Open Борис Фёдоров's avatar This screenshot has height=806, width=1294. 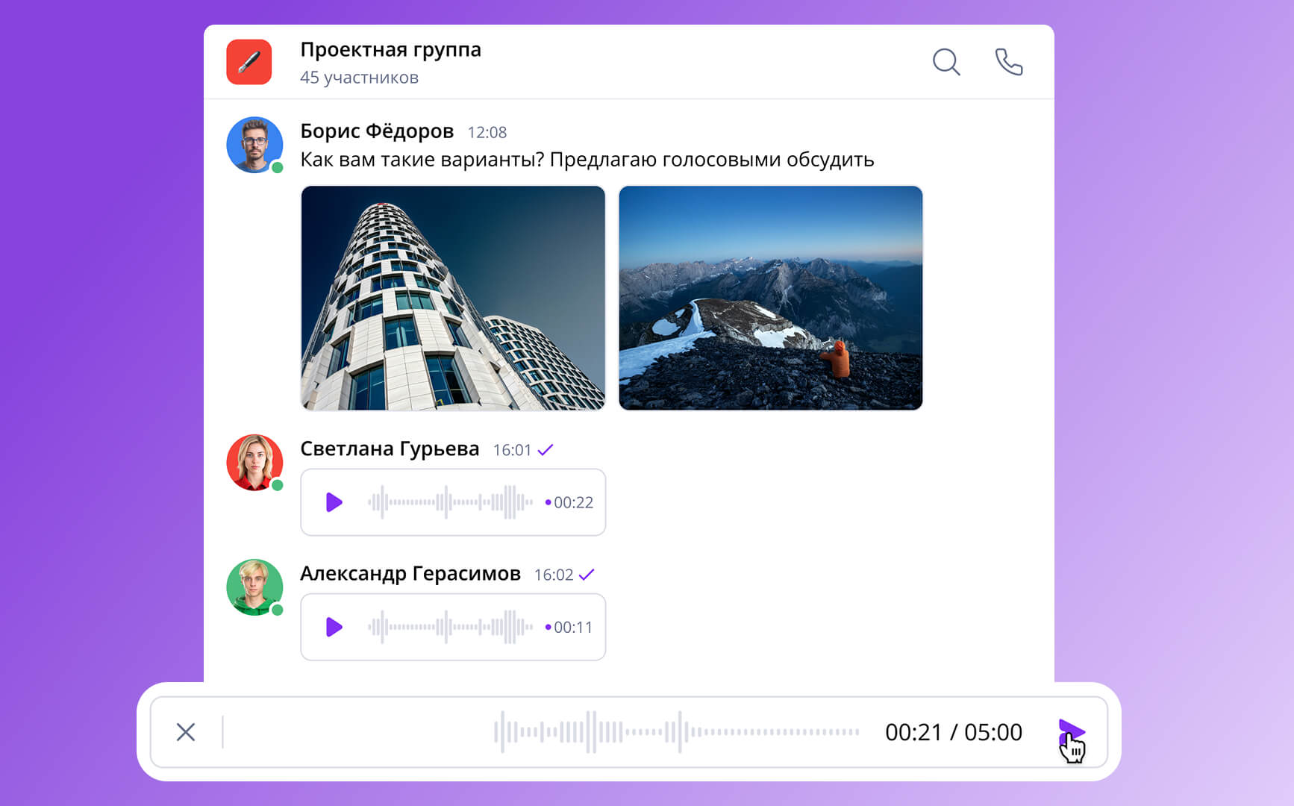254,145
